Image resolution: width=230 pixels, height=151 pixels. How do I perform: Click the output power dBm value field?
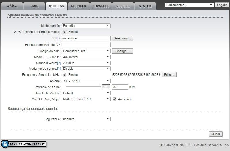[x=120, y=87]
